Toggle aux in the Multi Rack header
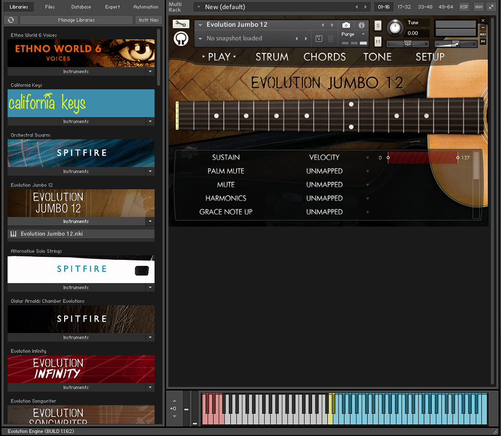 478,6
